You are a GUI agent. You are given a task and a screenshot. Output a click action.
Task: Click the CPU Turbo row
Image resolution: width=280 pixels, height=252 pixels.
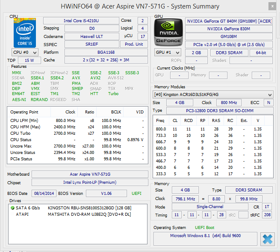pos(77,133)
